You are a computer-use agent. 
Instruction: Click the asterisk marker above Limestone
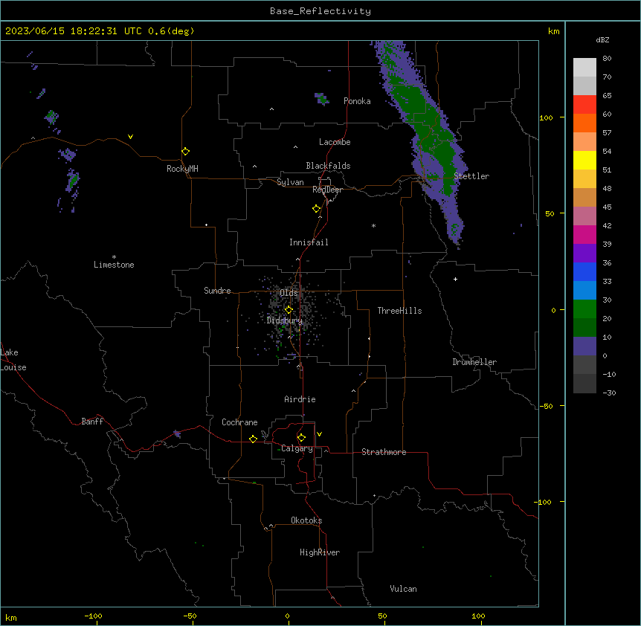(x=114, y=257)
